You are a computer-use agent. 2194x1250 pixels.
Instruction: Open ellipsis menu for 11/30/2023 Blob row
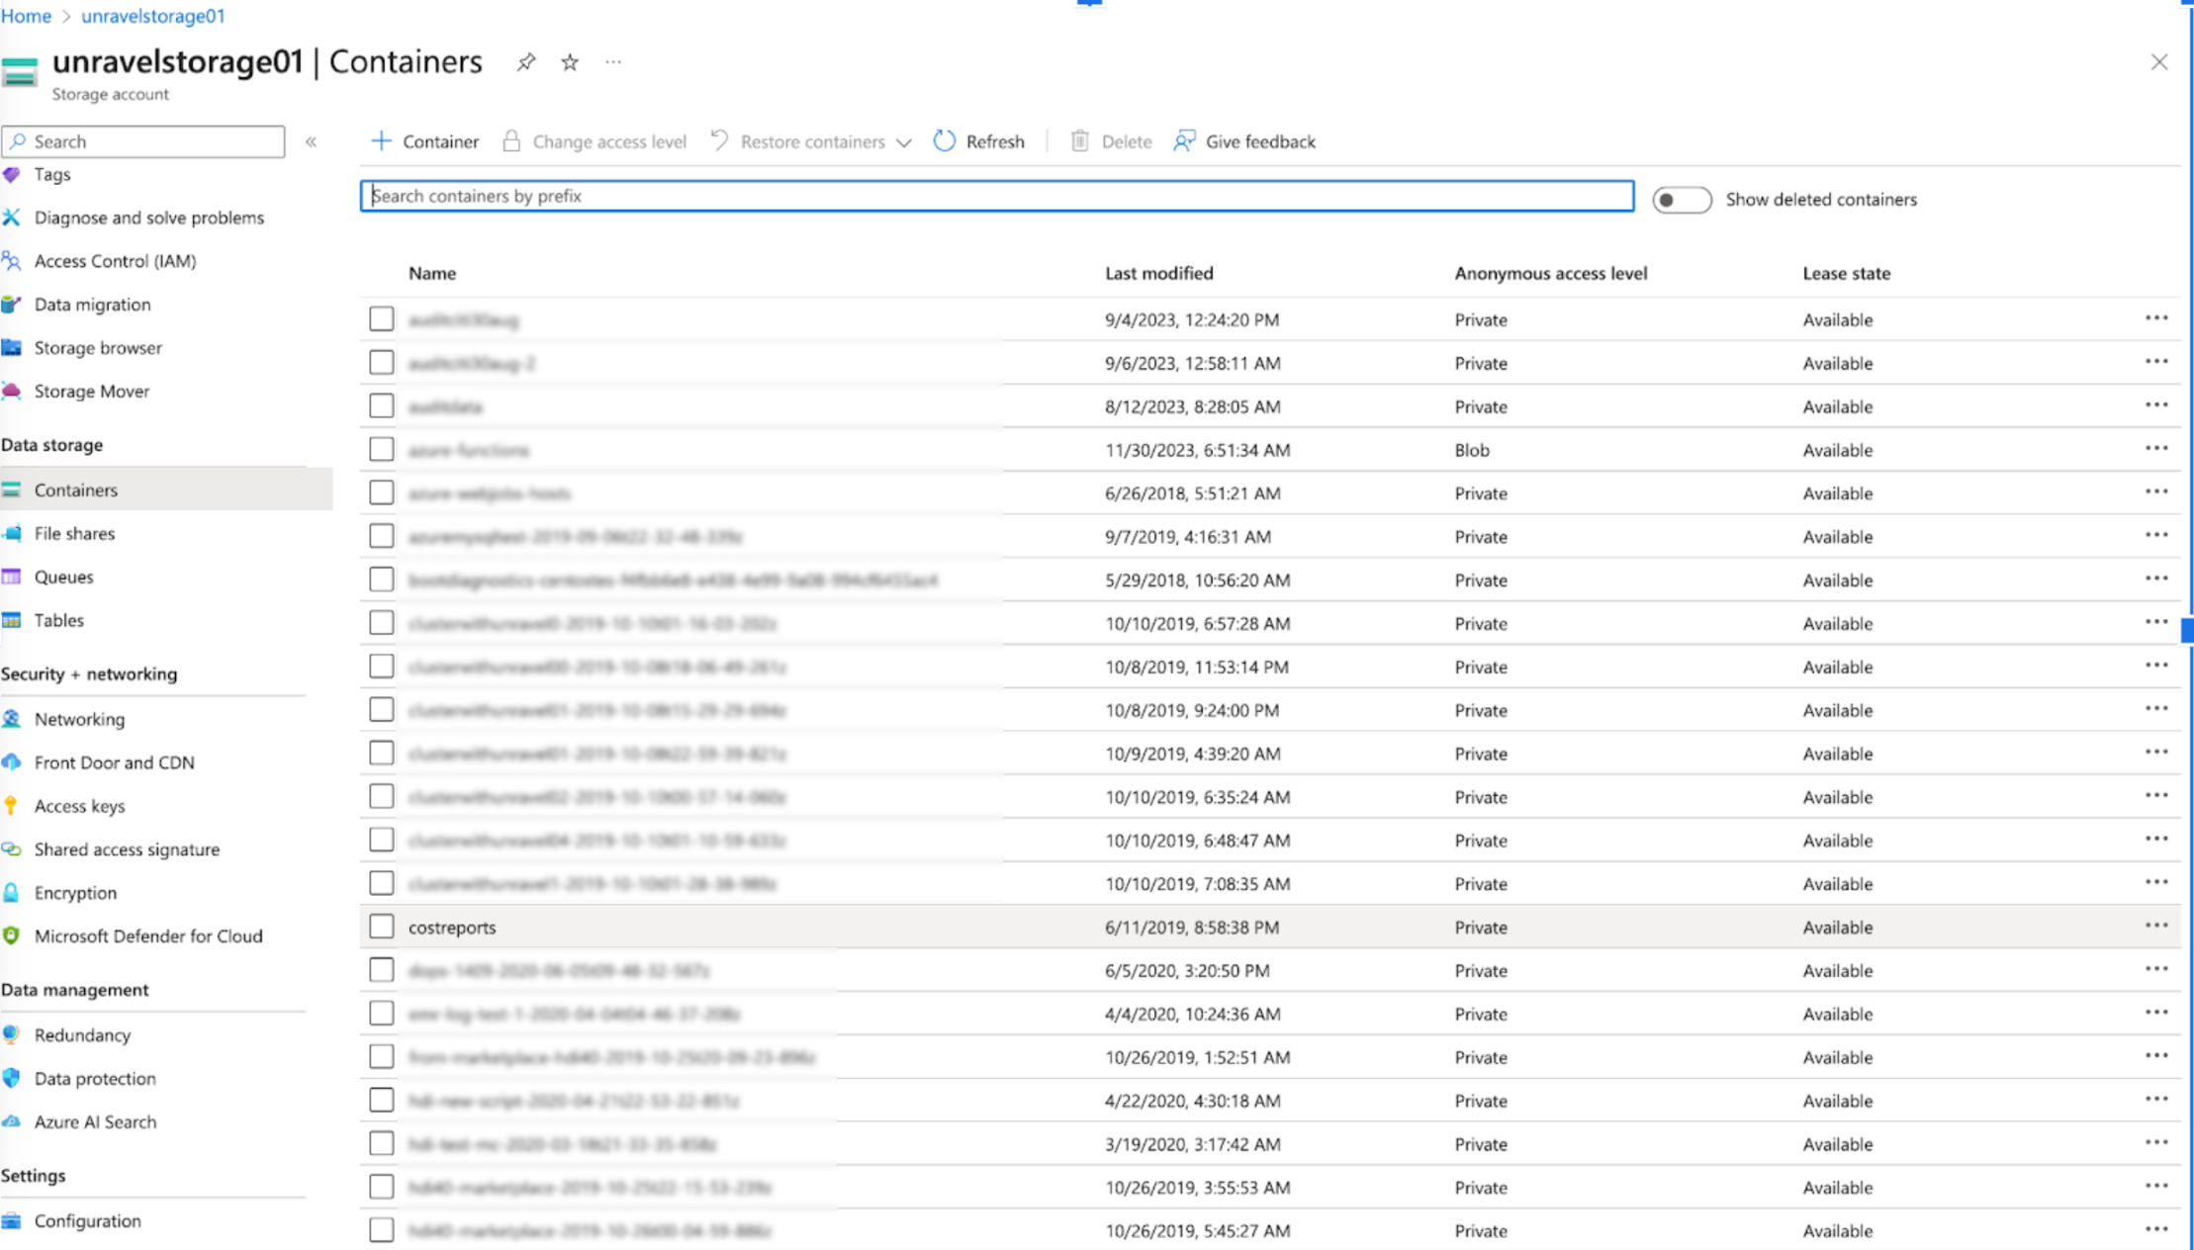[x=2156, y=449]
